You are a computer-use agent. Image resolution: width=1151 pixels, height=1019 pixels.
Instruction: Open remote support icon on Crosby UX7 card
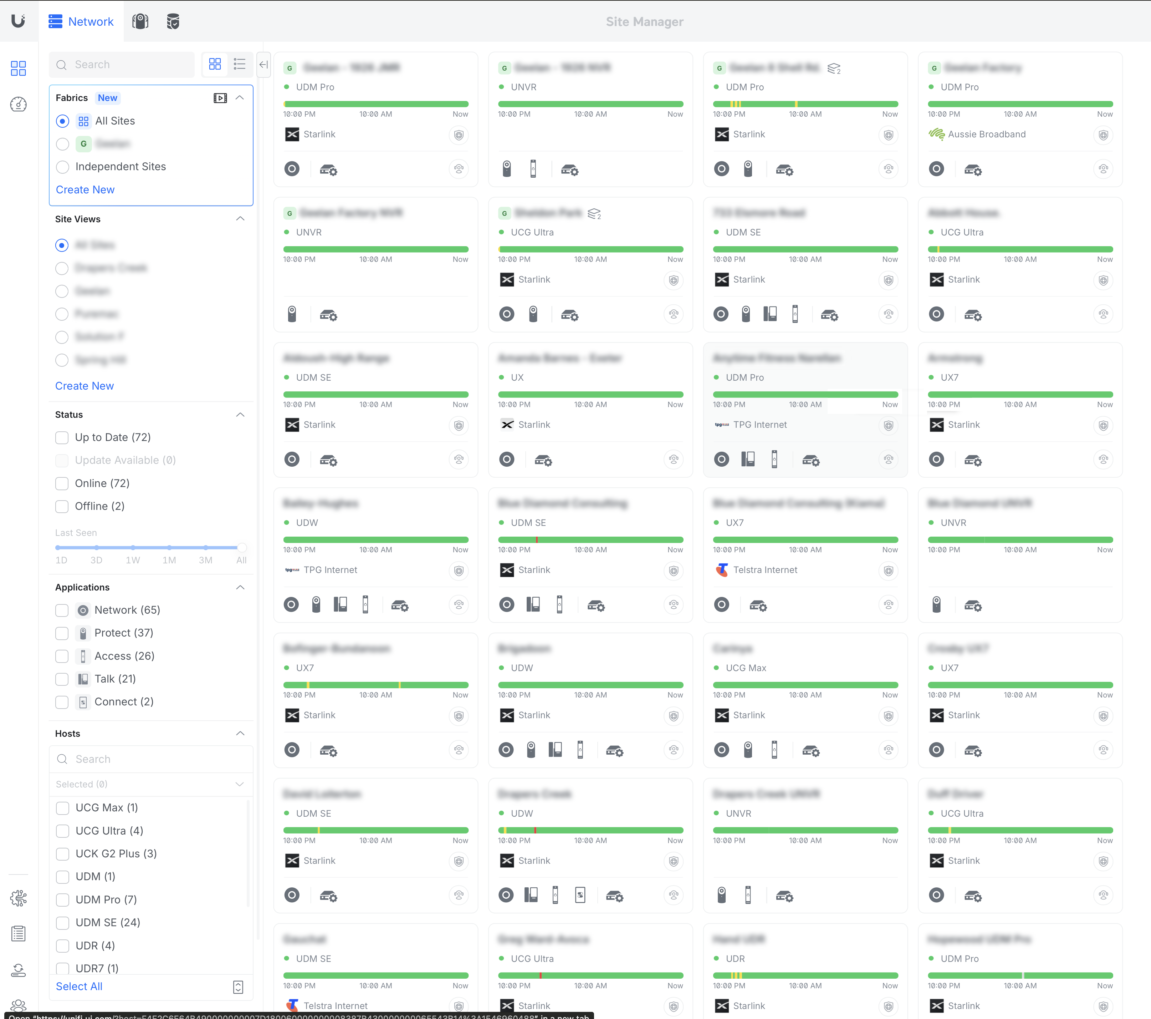tap(1103, 750)
